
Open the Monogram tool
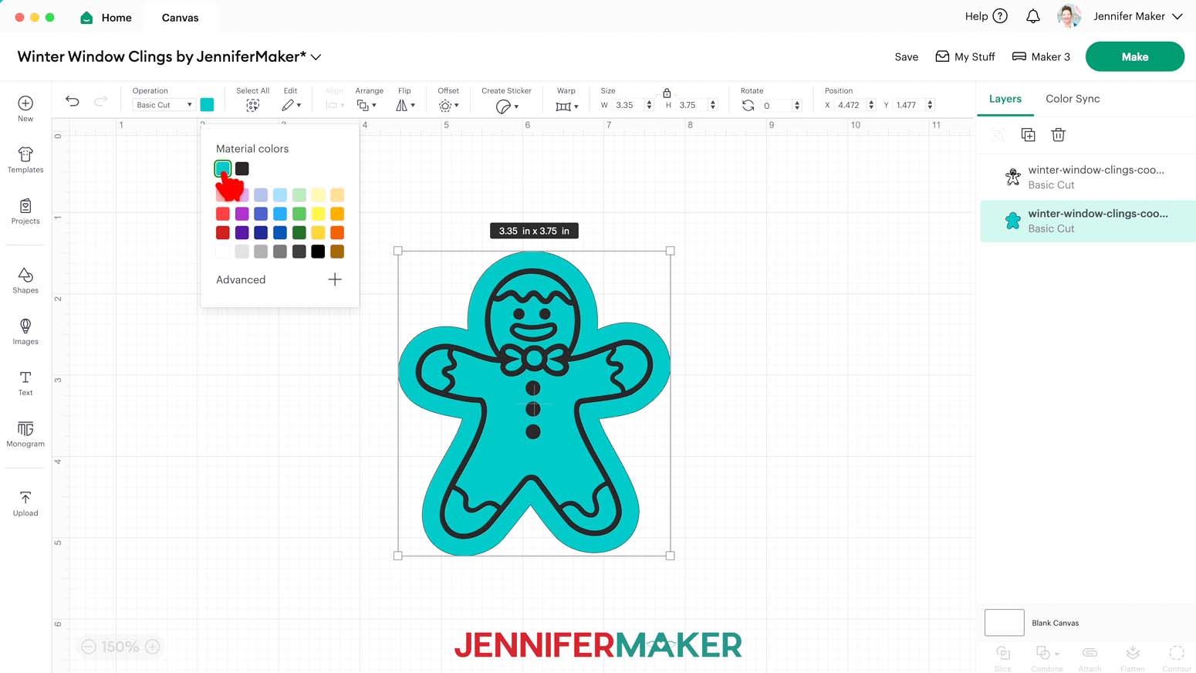click(25, 434)
